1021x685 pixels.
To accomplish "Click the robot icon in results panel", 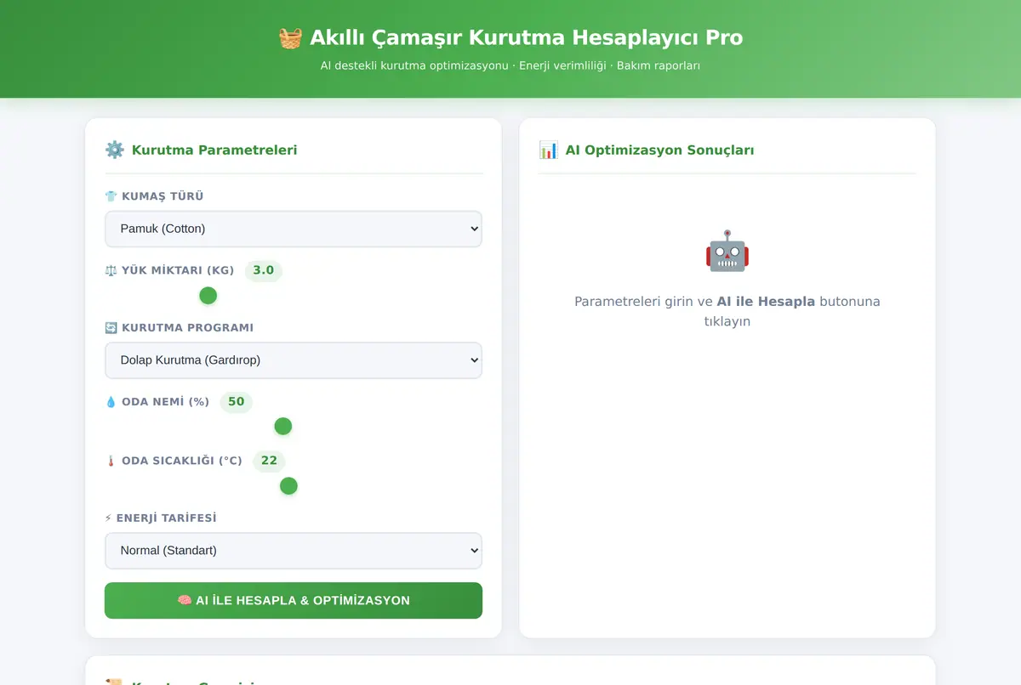I will [x=727, y=252].
